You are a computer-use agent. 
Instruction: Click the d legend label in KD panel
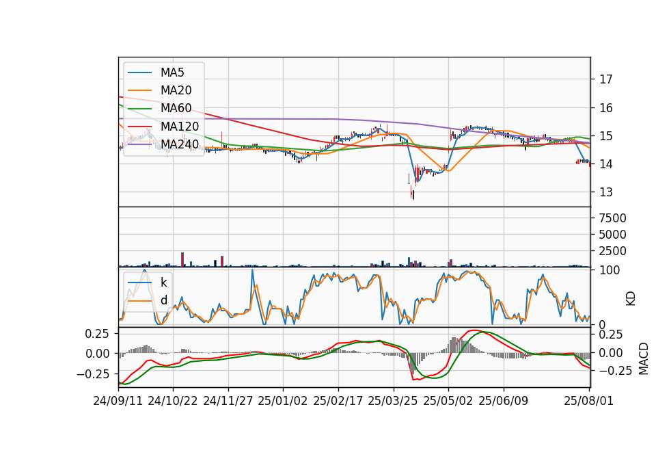[163, 300]
